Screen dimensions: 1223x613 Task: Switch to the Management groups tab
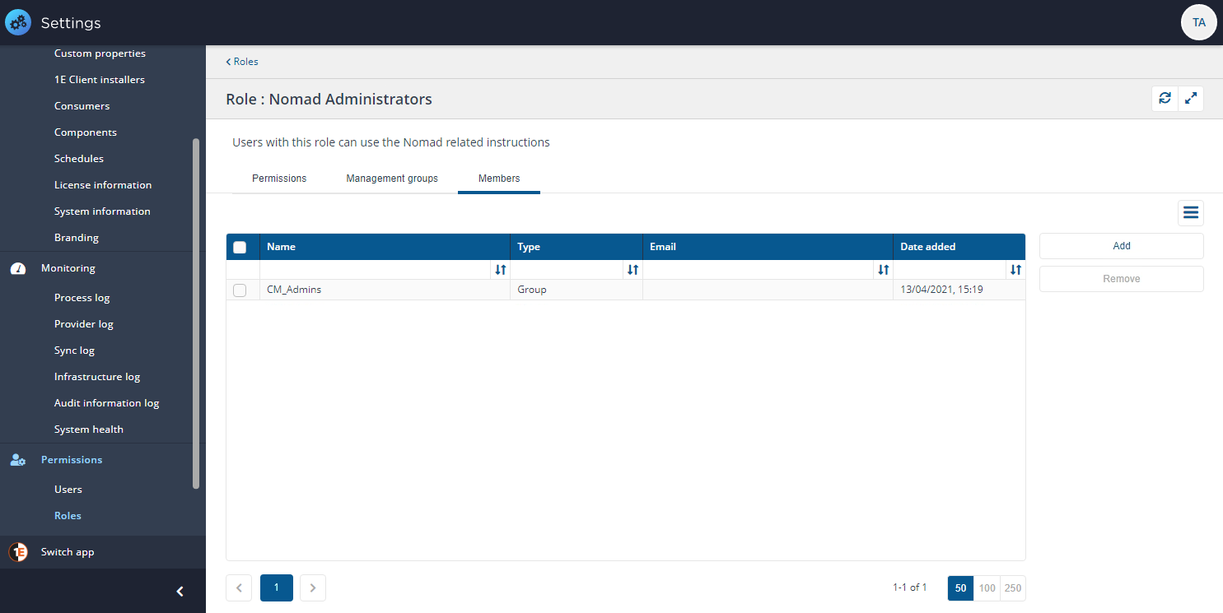tap(392, 179)
